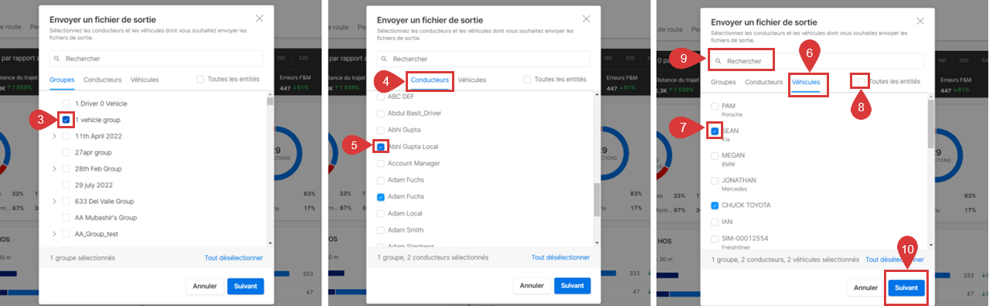The width and height of the screenshot is (989, 306).
Task: Select the MEGAN BMW vehicle checkbox
Action: point(715,155)
